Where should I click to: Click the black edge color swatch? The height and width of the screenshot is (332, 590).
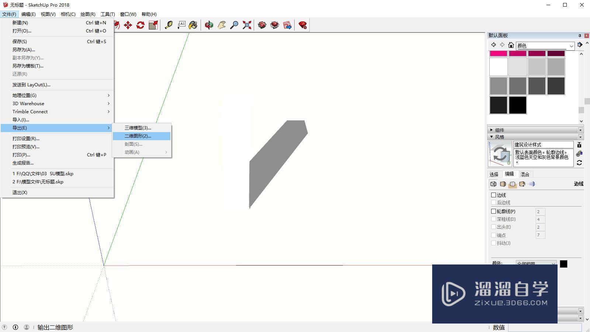pyautogui.click(x=563, y=264)
